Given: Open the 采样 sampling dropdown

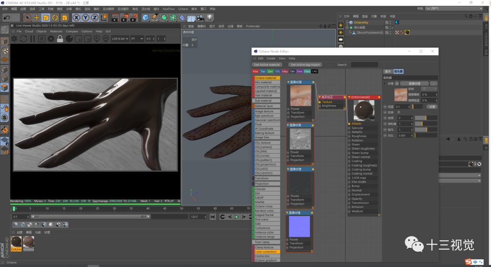Looking at the screenshot, I should [429, 89].
